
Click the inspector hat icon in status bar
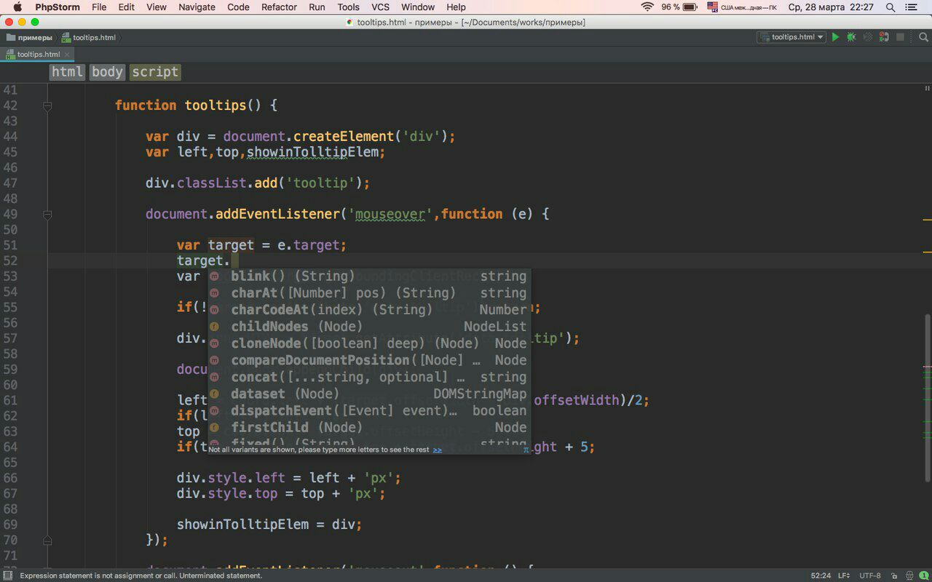pyautogui.click(x=909, y=575)
